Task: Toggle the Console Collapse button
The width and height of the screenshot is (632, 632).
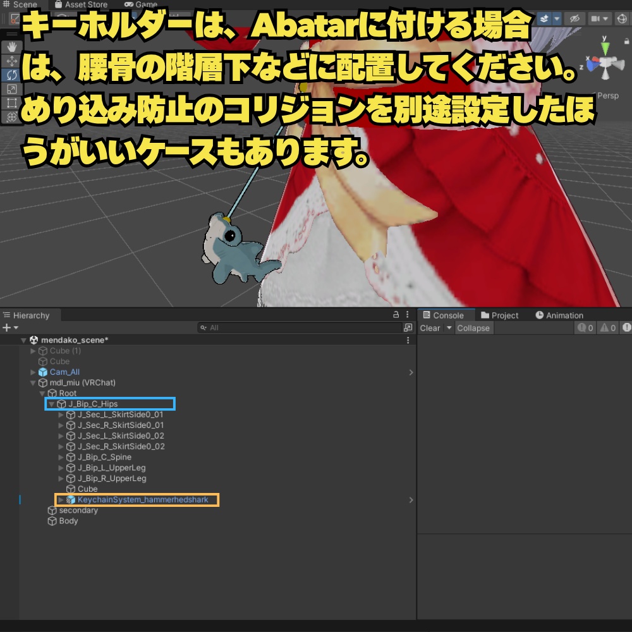Action: [x=473, y=328]
